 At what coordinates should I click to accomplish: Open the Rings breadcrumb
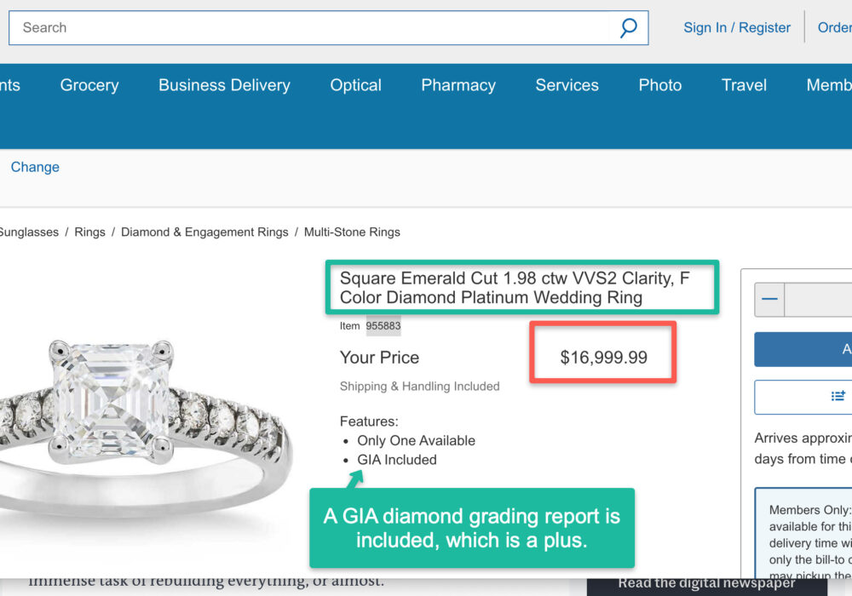89,232
